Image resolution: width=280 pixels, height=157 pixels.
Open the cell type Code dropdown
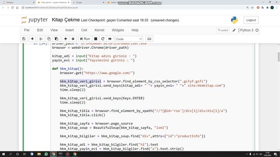point(129,39)
